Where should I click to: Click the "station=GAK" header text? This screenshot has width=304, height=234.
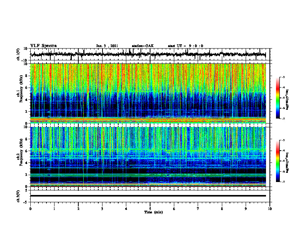pos(143,46)
